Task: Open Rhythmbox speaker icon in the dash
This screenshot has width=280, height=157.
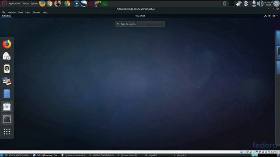Action: [x=7, y=69]
